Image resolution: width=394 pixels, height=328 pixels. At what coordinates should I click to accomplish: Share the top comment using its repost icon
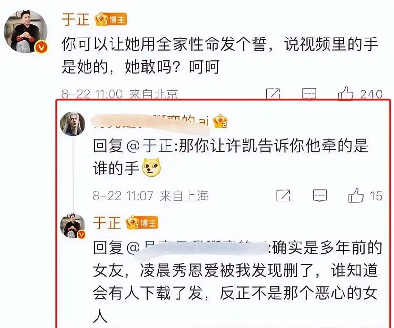coord(273,94)
